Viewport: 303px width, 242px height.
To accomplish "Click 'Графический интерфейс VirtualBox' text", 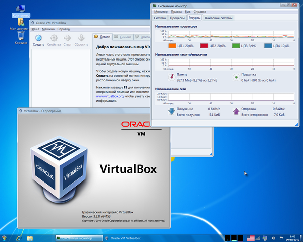I will click(108, 212).
